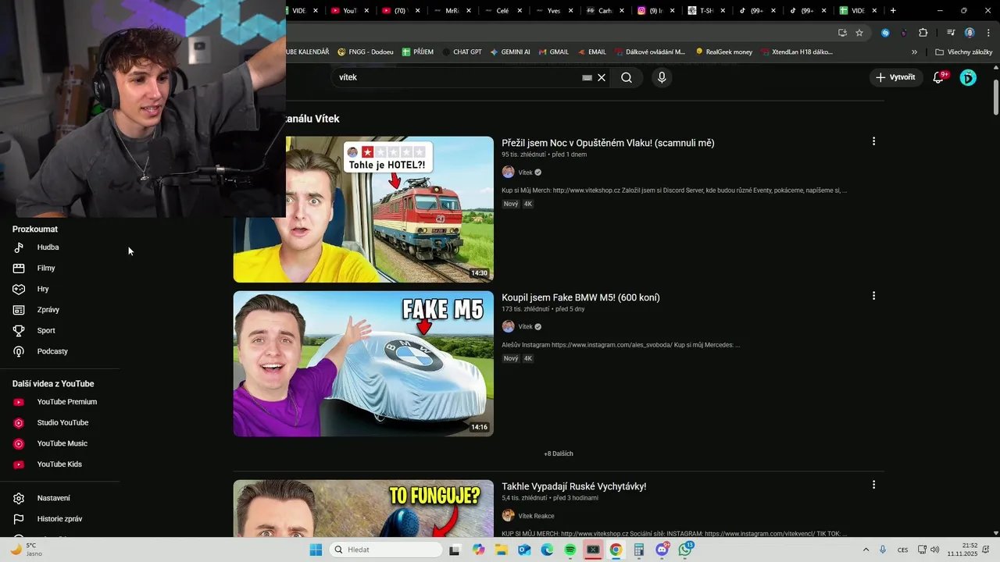Expand '+8 Dalších' more videos
Viewport: 1000px width, 562px height.
pyautogui.click(x=559, y=454)
